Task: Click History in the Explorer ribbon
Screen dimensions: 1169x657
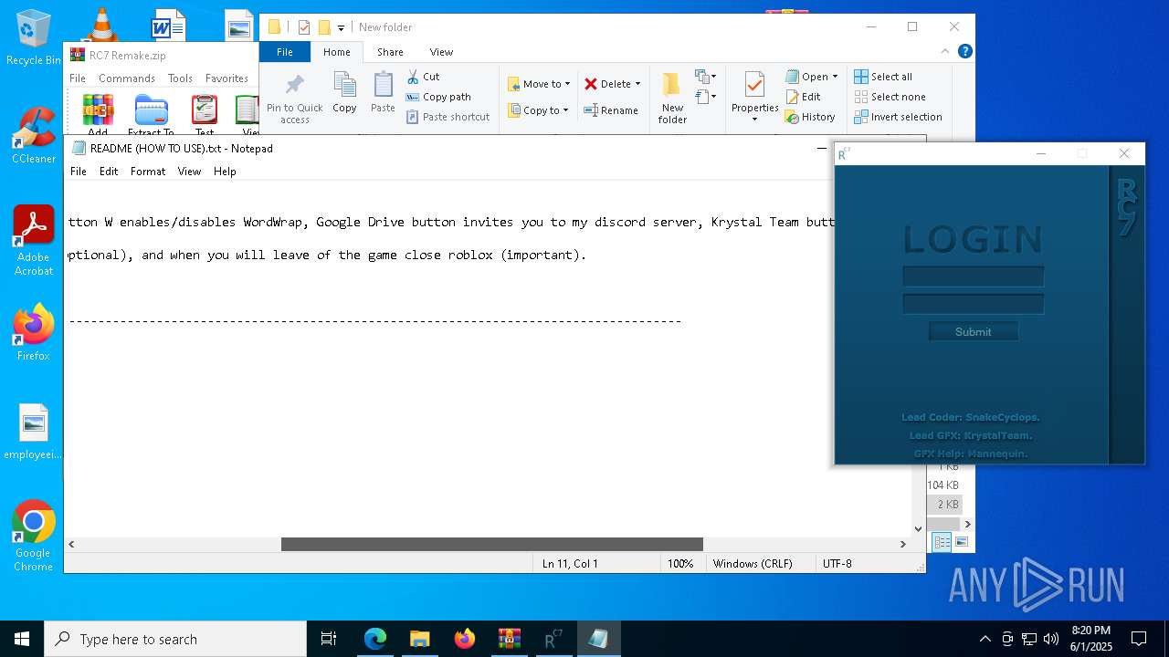Action: pos(810,117)
